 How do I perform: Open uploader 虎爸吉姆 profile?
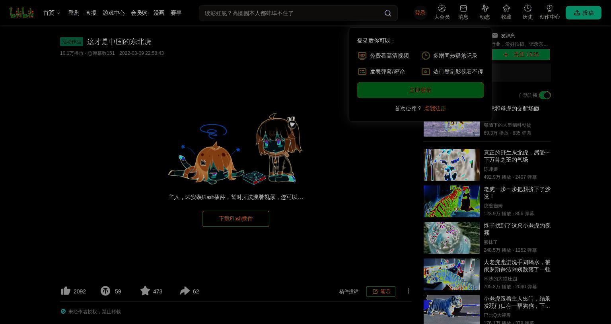pyautogui.click(x=493, y=206)
